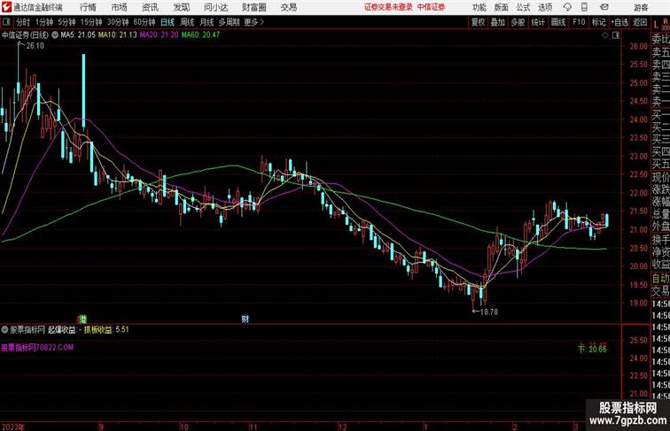Click the 中信证券(日线) chart title
670x431 pixels.
[25, 35]
